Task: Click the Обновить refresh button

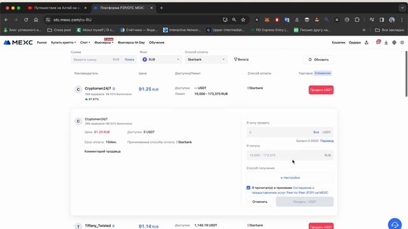Action: tap(319, 59)
